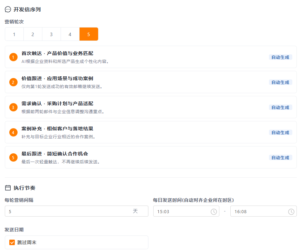This screenshot has height=252, width=303.
Task: Click title 最后跟进 · 简短确认合作机会
Action: [55, 154]
